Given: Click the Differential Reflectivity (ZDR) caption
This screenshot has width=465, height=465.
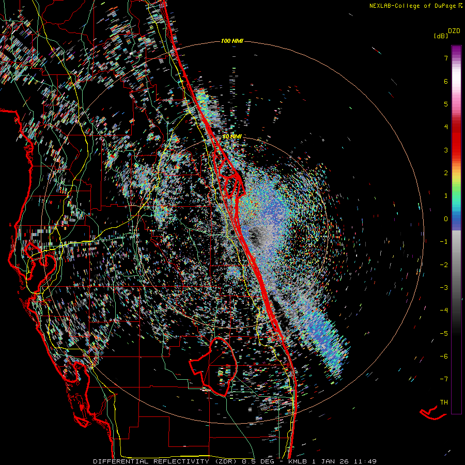Looking at the screenshot, I should click(165, 461).
